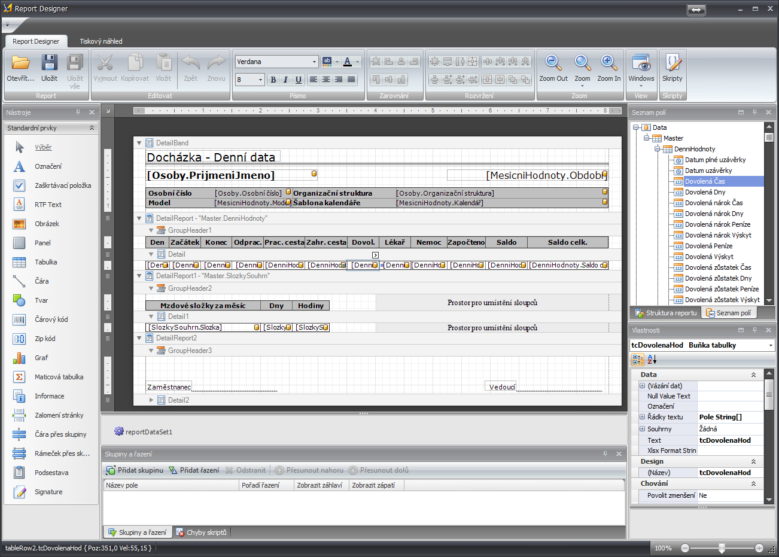Switch to the Tiskový náhled tab
This screenshot has width=779, height=557.
click(101, 41)
